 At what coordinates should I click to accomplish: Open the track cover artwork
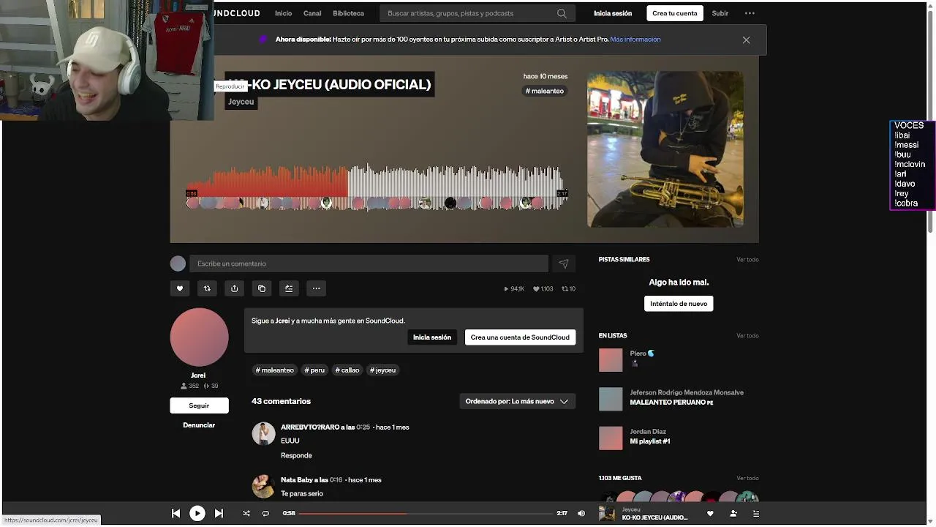[x=665, y=149]
